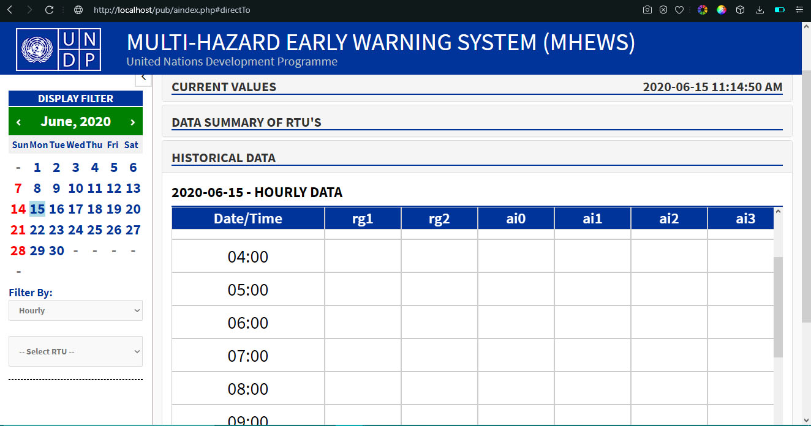Select June 30 in the calendar
Screen dimensions: 811x426
(x=56, y=251)
